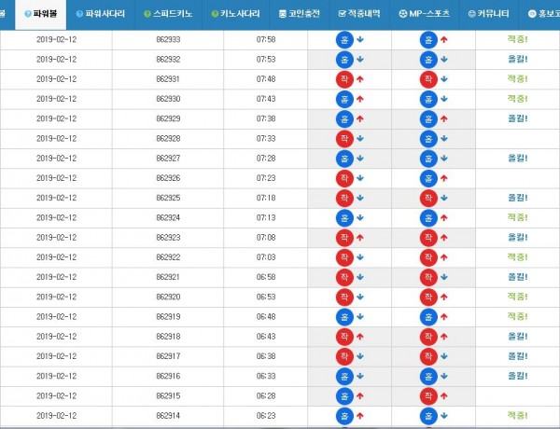The height and width of the screenshot is (429, 560).
Task: Click the 07:03 time cell
Action: click(265, 257)
